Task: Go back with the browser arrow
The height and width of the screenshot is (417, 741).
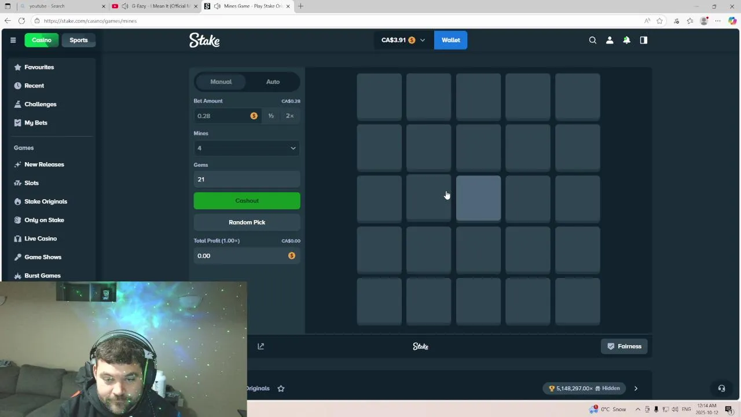Action: [x=8, y=21]
